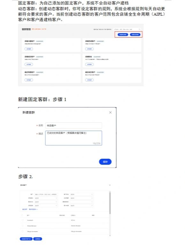Click the blue 保存 button
Image resolution: width=185 pixels, height=246 pixels.
click(105, 162)
